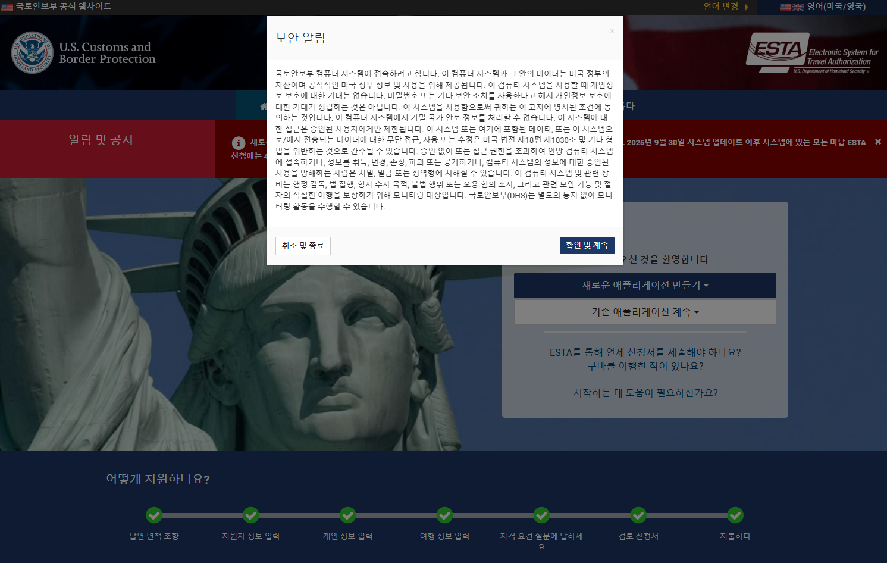Image resolution: width=887 pixels, height=563 pixels.
Task: Click the green checkmark for 답변 면책 조항 step
Action: 155,515
